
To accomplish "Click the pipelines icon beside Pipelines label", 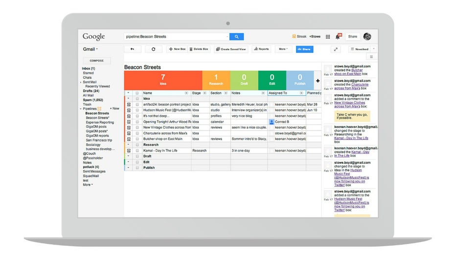I will [x=99, y=109].
